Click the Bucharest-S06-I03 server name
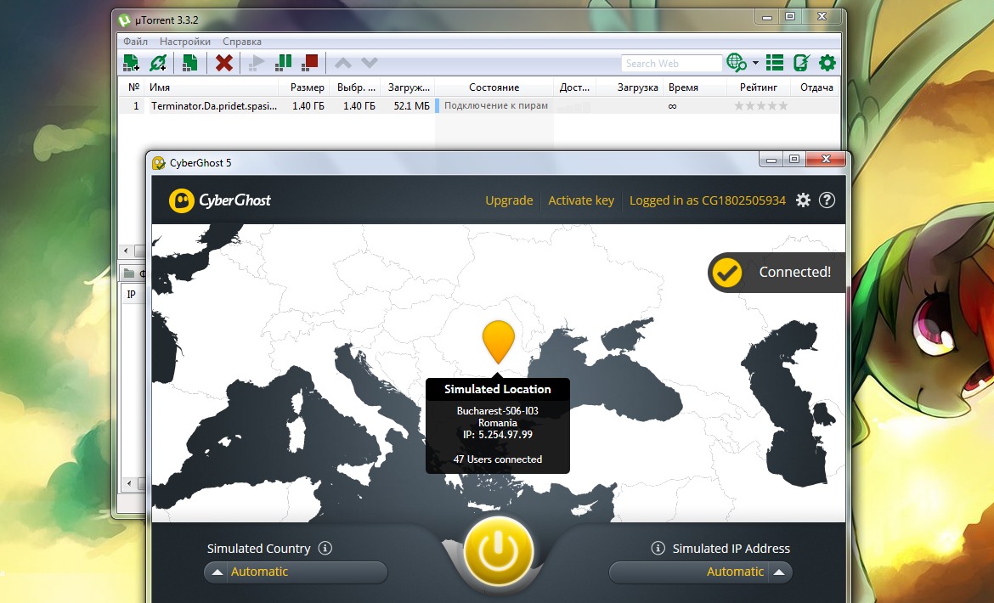994x603 pixels. (498, 410)
